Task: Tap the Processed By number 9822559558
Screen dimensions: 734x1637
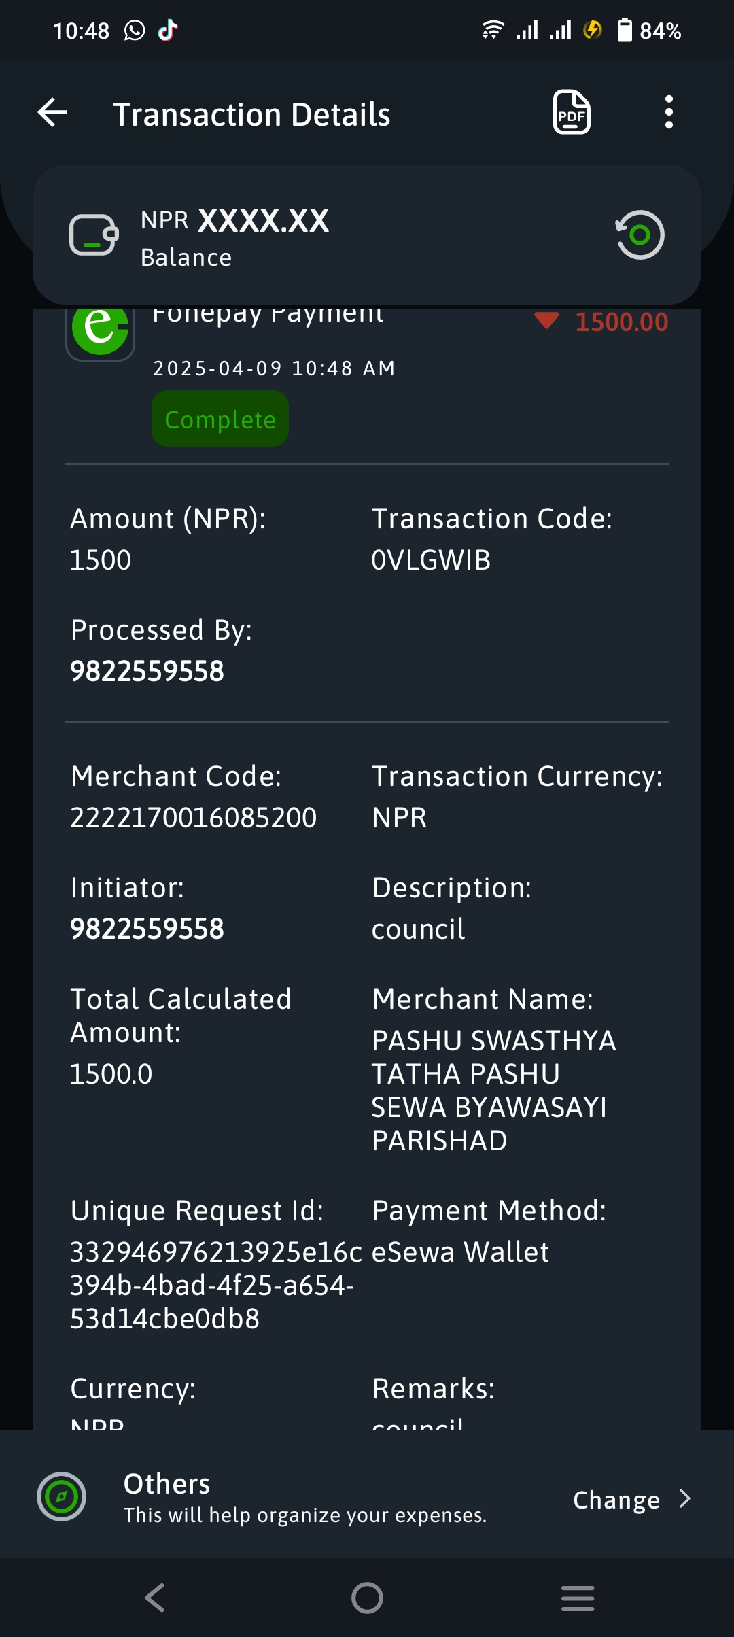Action: click(147, 672)
